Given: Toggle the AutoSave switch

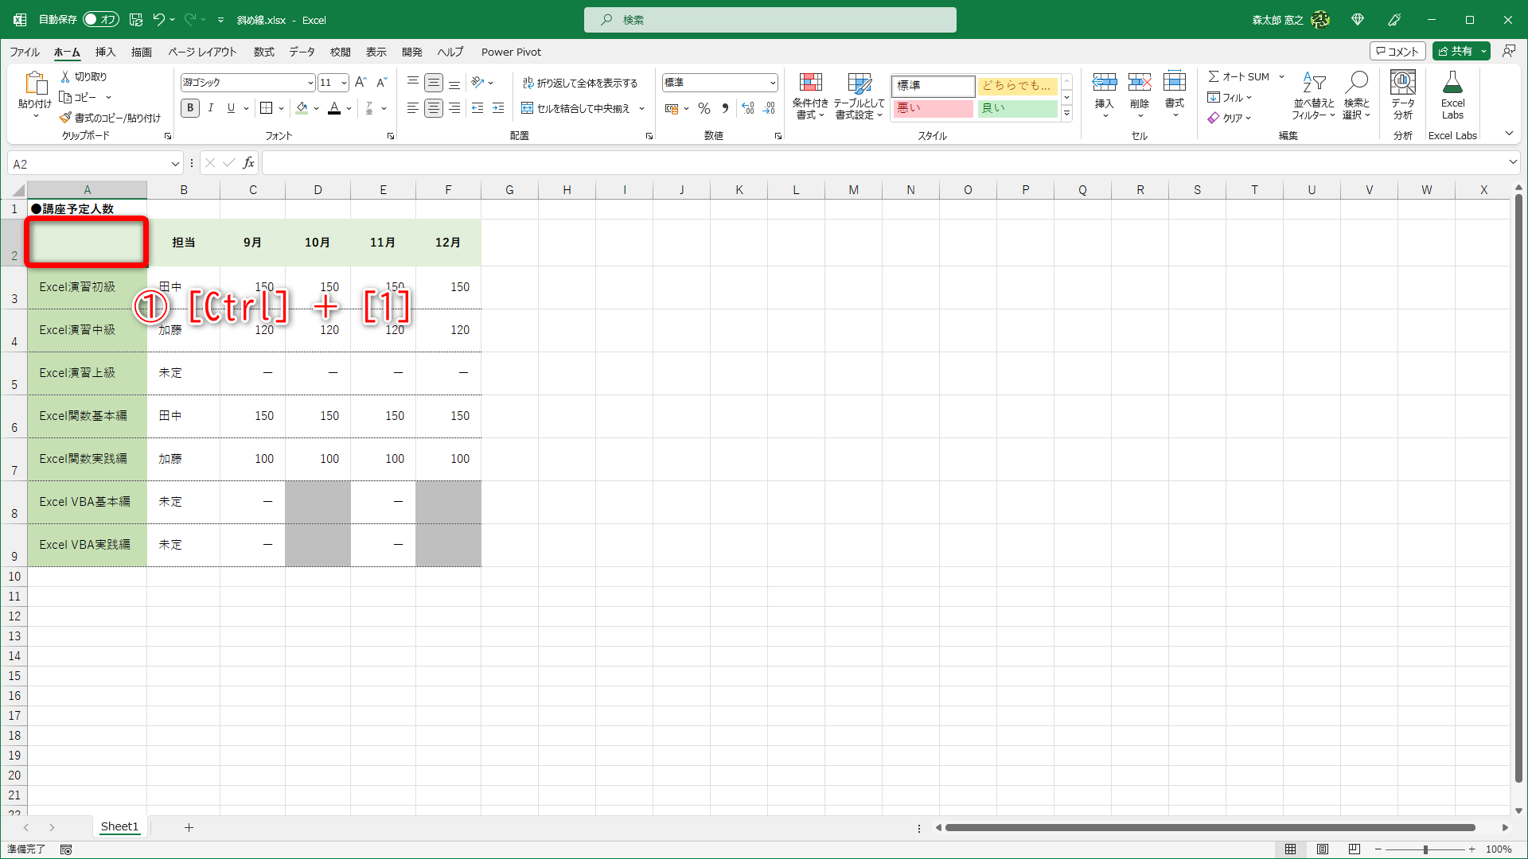Looking at the screenshot, I should 101,19.
